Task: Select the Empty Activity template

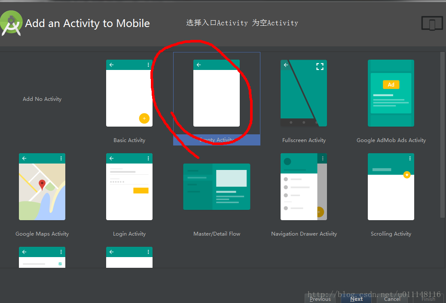Action: (x=216, y=93)
